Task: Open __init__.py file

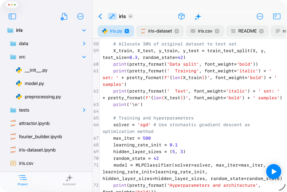Action: pyautogui.click(x=46, y=70)
